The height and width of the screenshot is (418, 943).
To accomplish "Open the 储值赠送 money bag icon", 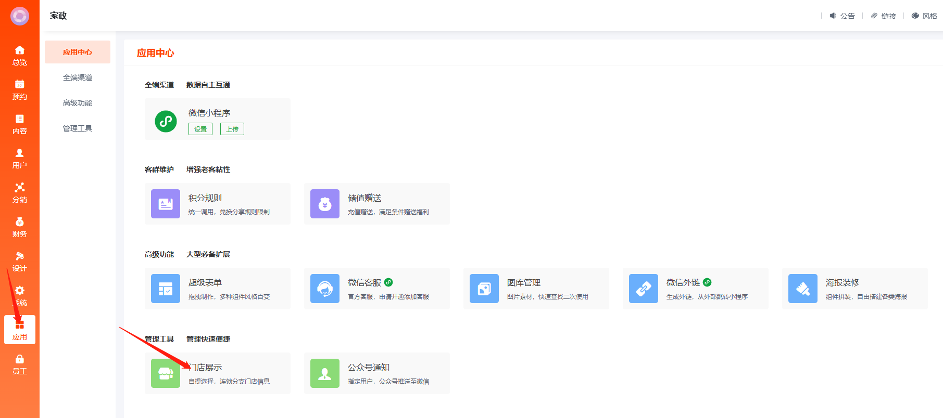I will 325,204.
